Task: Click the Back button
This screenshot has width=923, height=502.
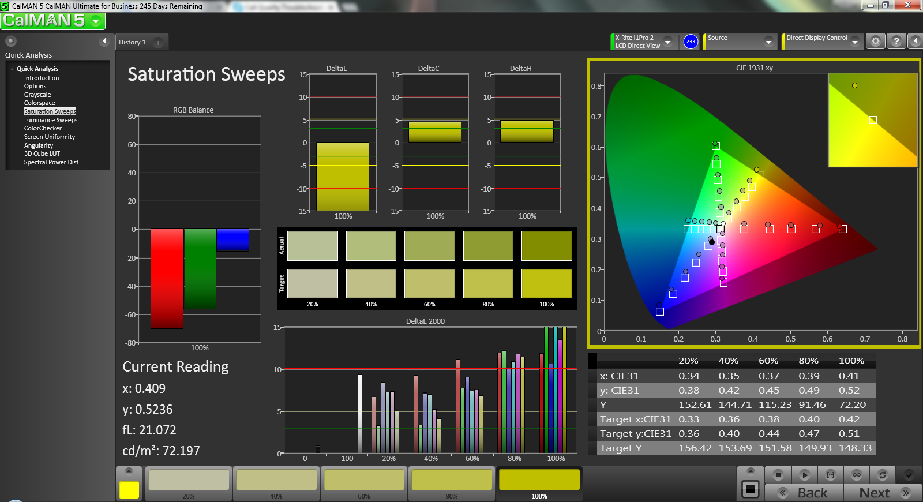Action: (x=805, y=493)
